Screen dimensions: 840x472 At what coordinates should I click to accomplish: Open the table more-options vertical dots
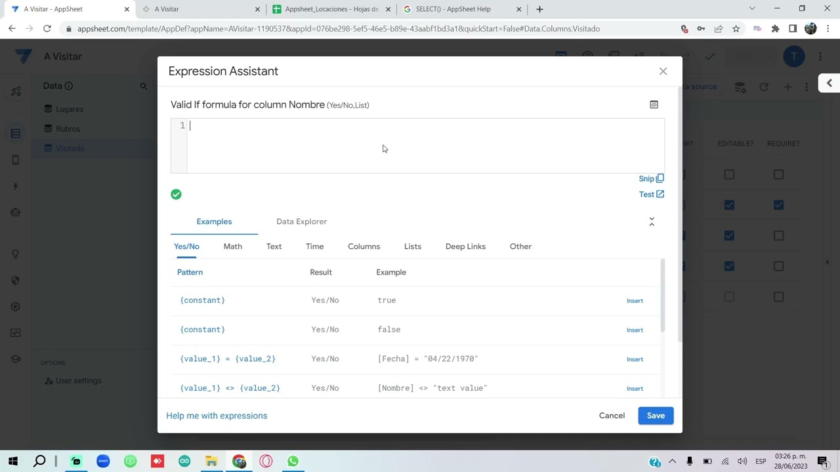[807, 87]
